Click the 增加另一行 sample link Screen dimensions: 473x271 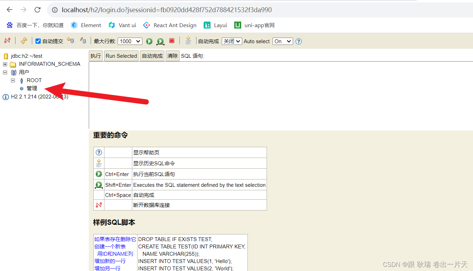click(108, 268)
